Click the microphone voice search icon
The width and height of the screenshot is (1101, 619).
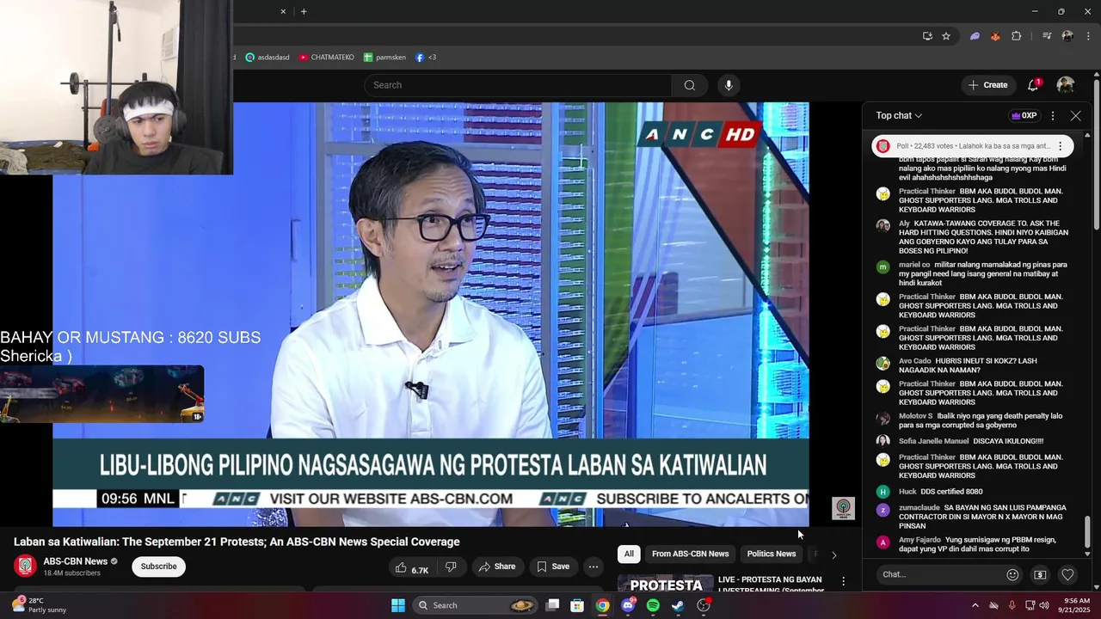tap(729, 85)
